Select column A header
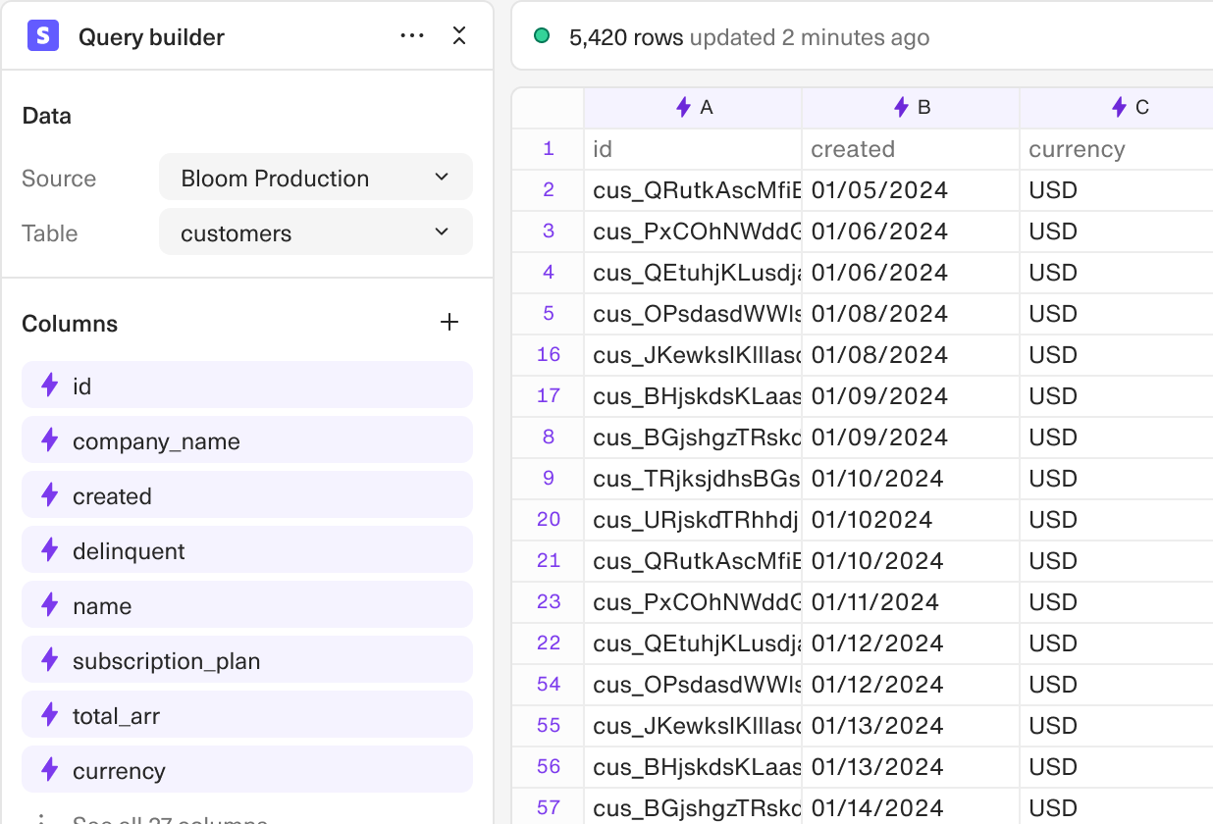The width and height of the screenshot is (1213, 824). tap(693, 108)
